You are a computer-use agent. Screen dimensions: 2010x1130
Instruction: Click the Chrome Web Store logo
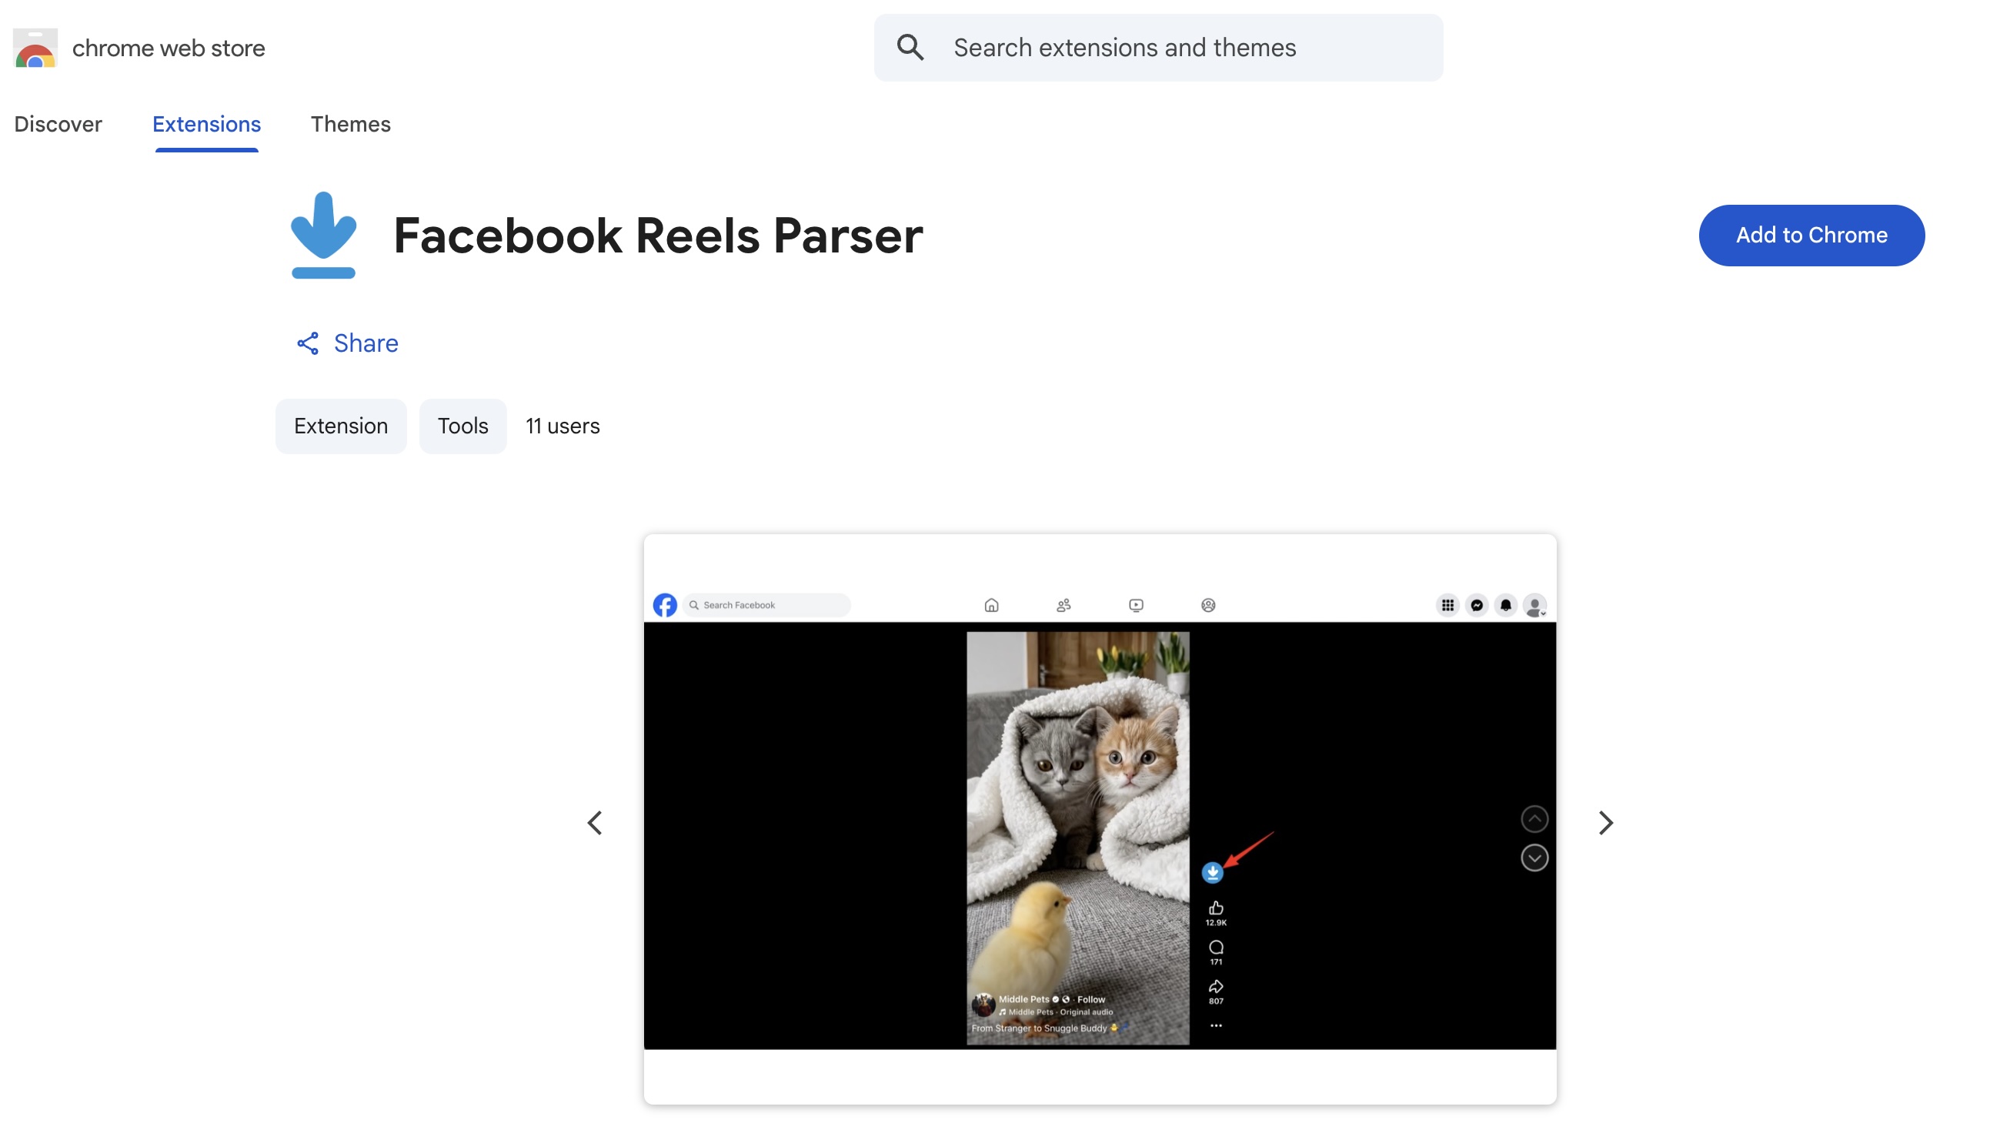[x=35, y=48]
